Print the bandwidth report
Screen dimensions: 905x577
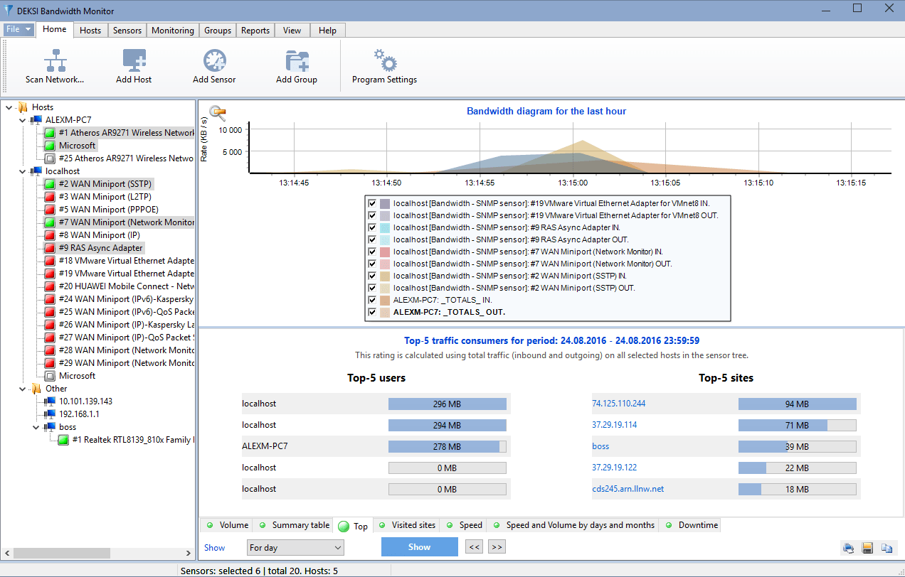tap(848, 547)
